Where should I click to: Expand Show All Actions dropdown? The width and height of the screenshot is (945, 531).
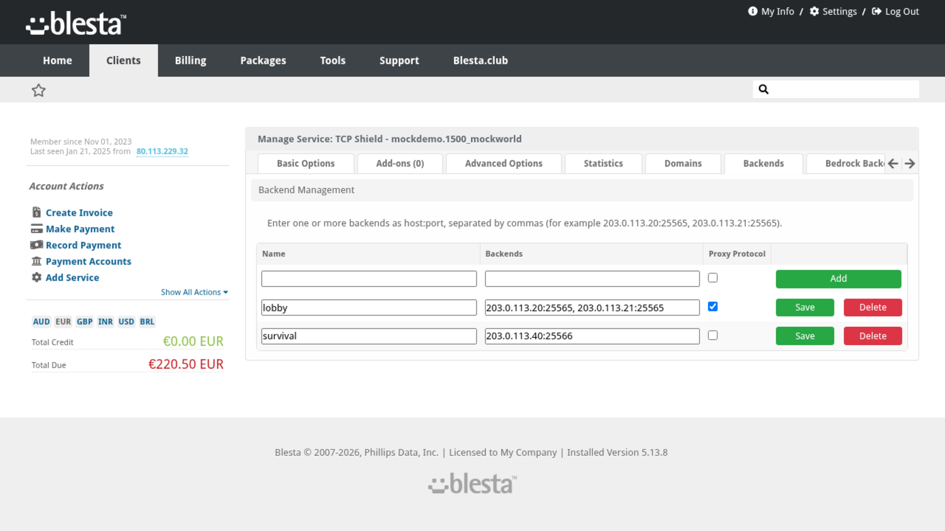point(194,292)
